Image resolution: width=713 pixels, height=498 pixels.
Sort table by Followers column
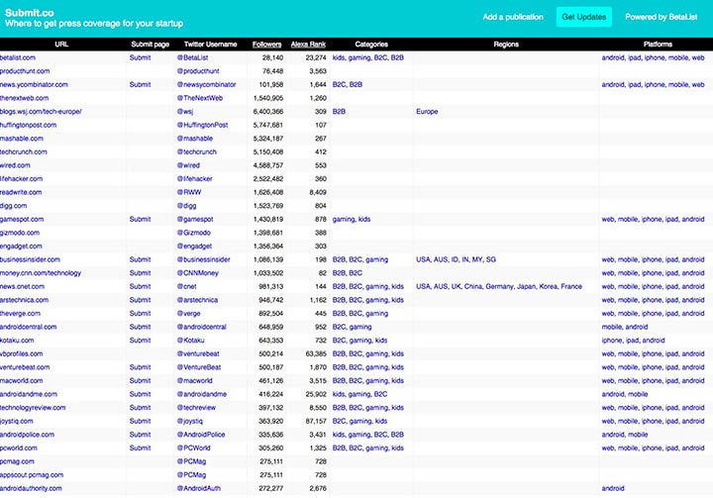coord(266,45)
